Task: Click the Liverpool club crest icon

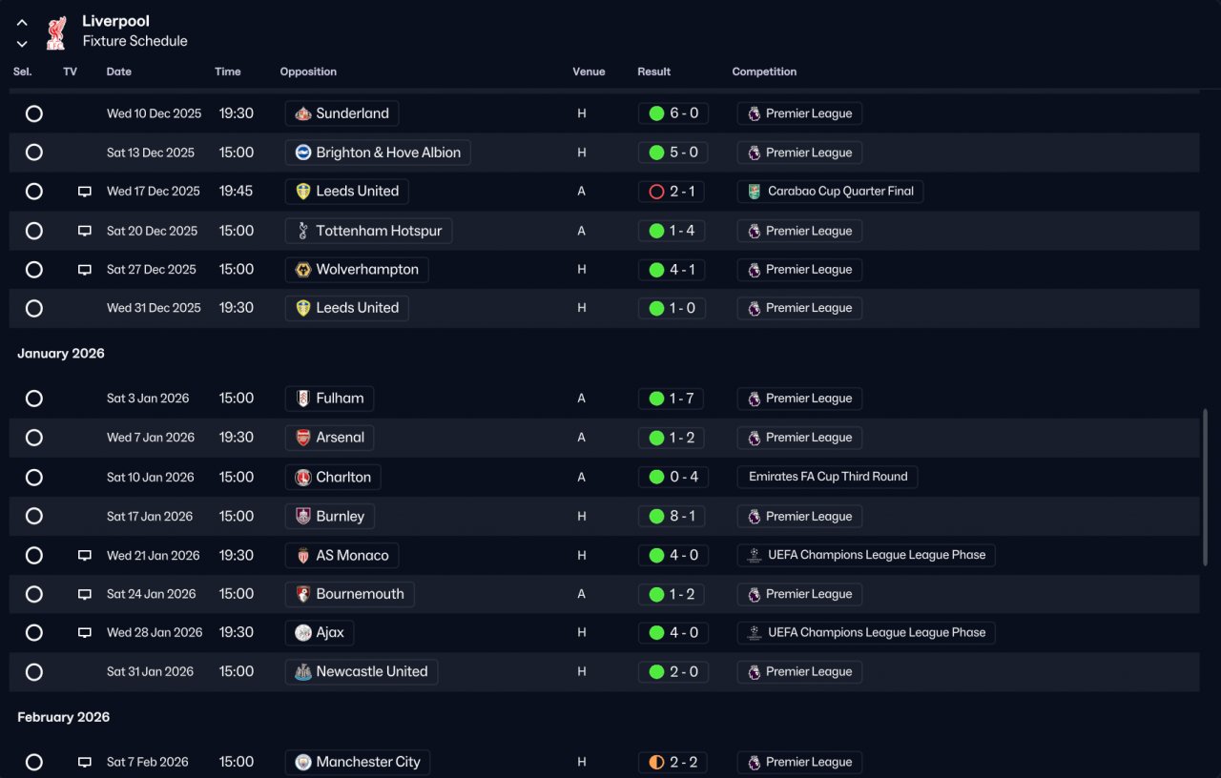Action: point(56,31)
